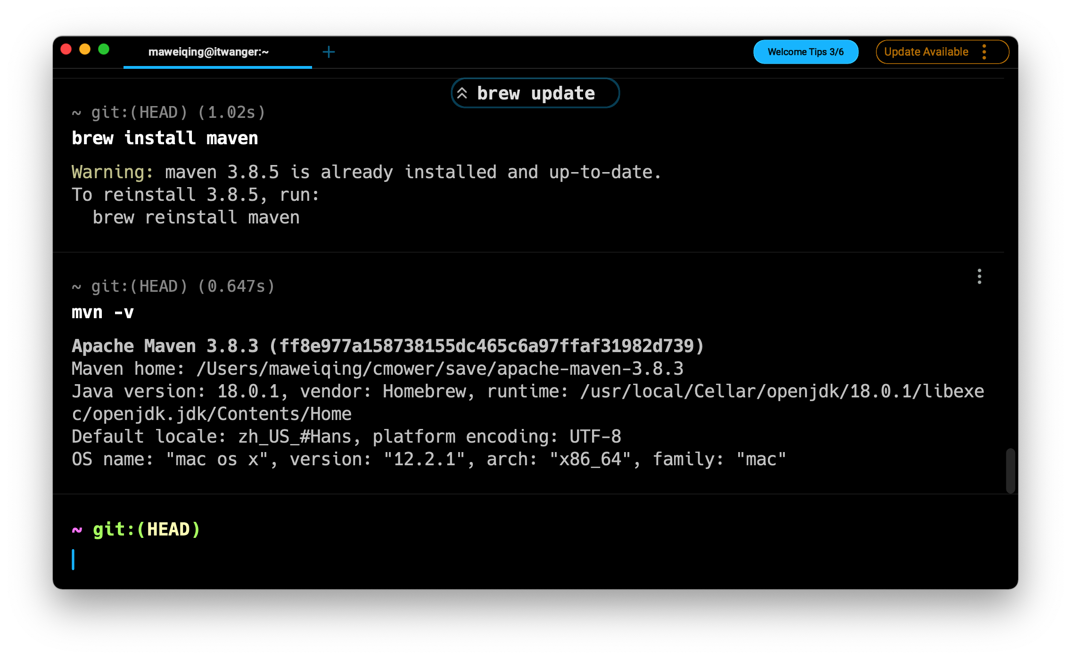This screenshot has width=1071, height=659.
Task: Click the Update Available button
Action: click(x=926, y=52)
